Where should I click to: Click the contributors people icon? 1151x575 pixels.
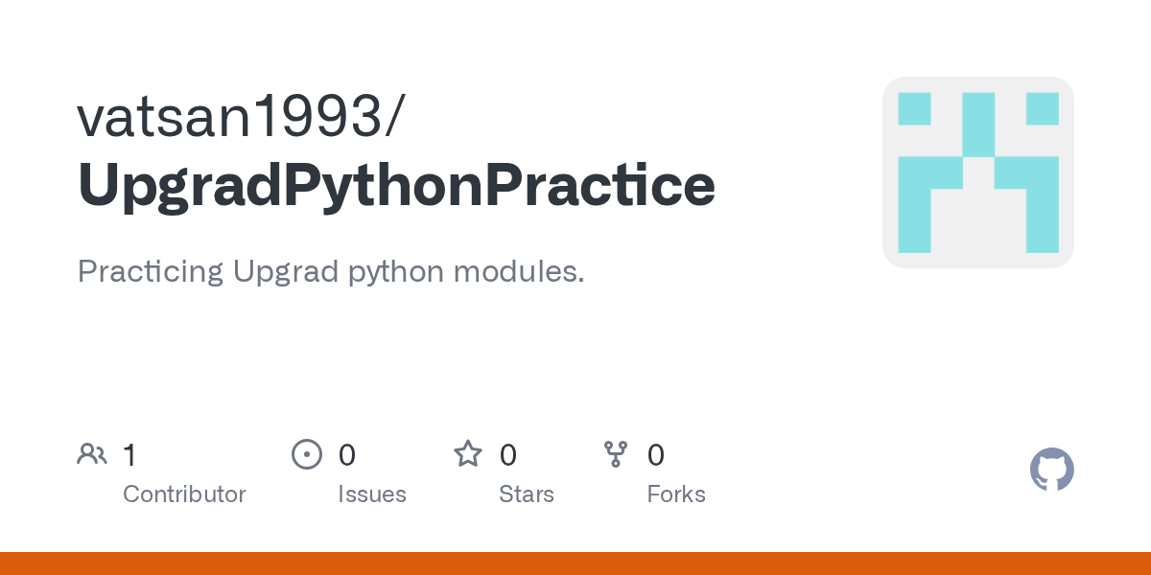(x=92, y=454)
